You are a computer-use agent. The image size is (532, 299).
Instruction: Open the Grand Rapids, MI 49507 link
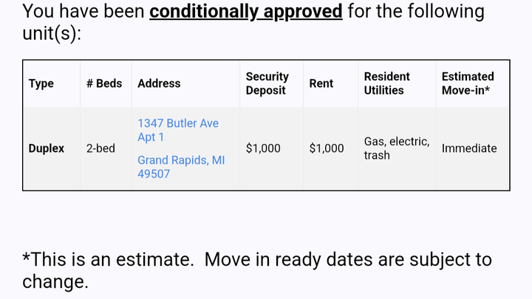pos(181,167)
